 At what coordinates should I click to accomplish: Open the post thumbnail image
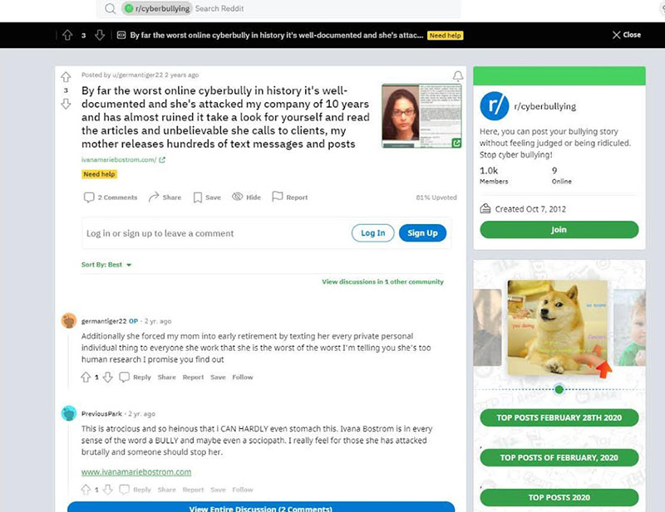[x=421, y=115]
